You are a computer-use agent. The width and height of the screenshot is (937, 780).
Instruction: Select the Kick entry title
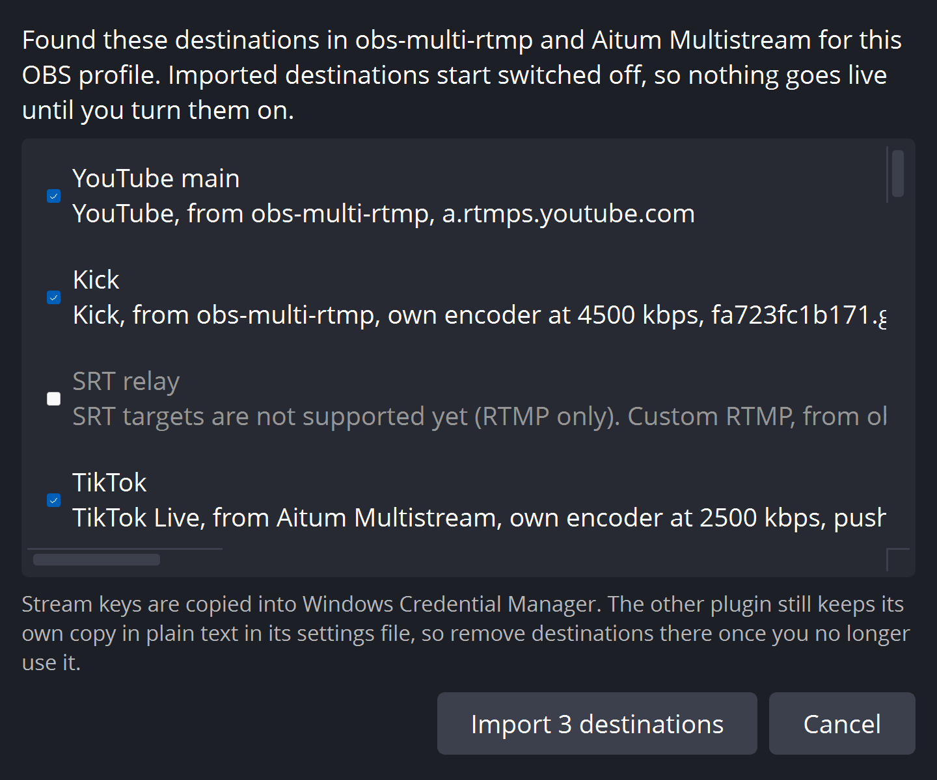point(96,279)
